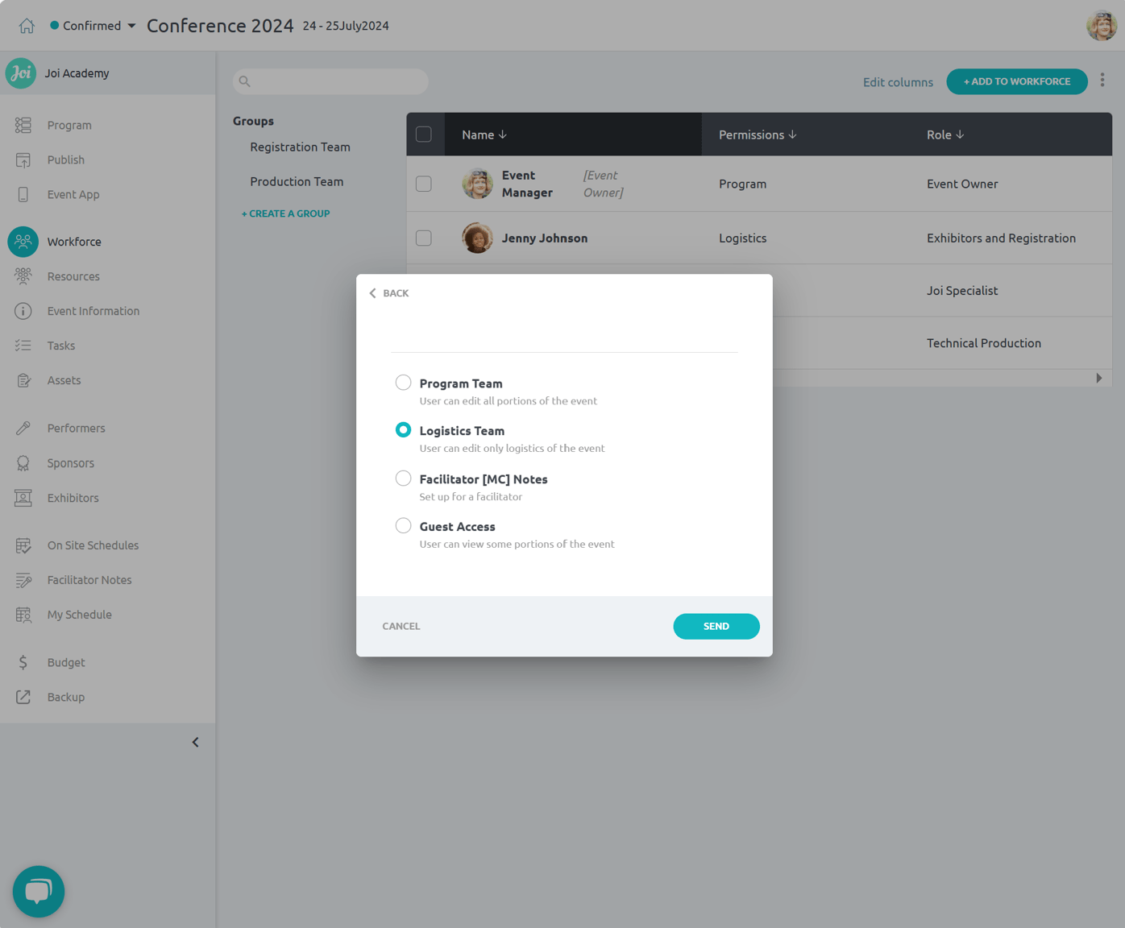Collapse the left sidebar with the chevron
This screenshot has height=928, width=1125.
194,742
